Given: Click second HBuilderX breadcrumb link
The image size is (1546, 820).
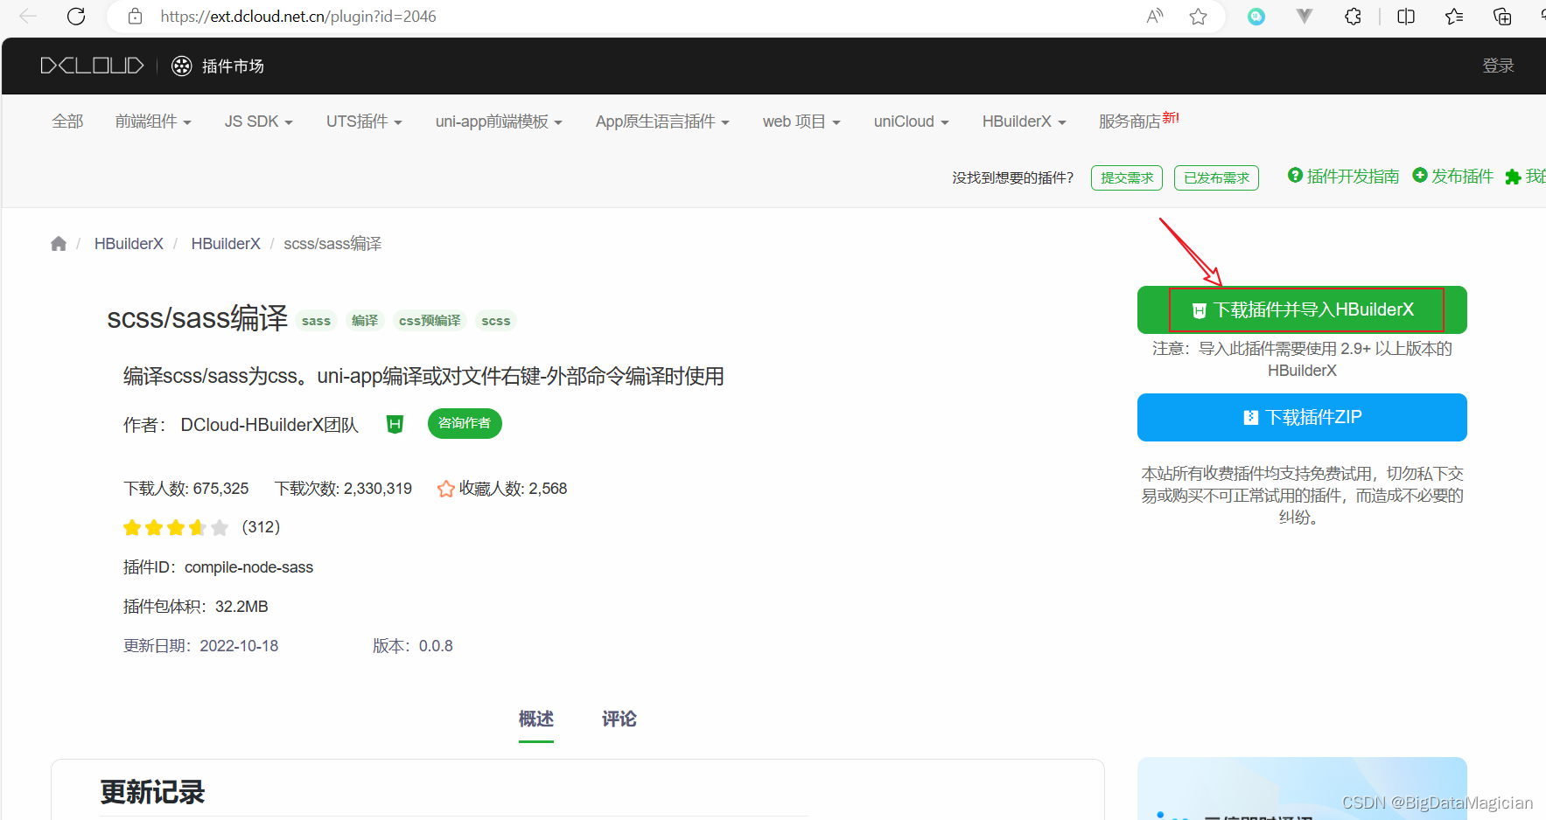Looking at the screenshot, I should click(x=226, y=244).
